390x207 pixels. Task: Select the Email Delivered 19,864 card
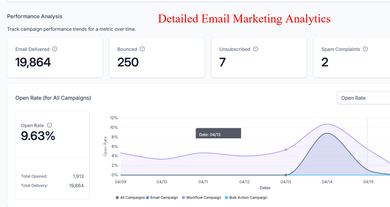(x=55, y=58)
